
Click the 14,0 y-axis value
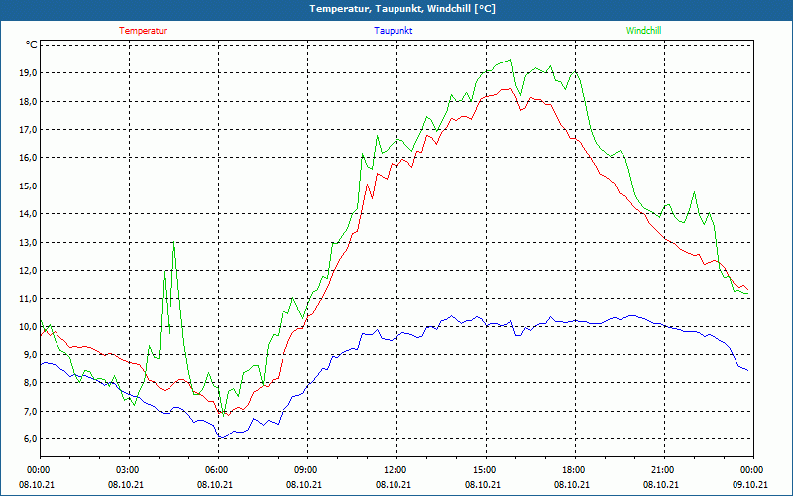coord(29,214)
